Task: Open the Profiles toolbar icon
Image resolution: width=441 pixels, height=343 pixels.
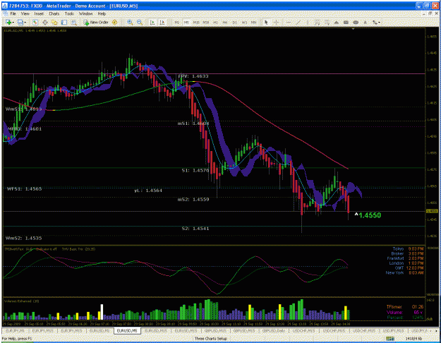Action: click(20, 22)
